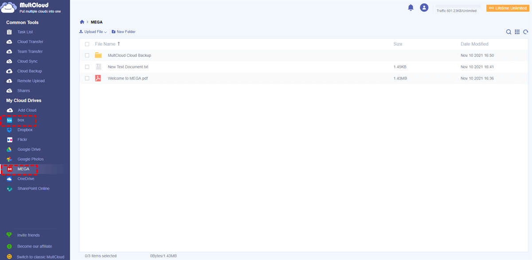
Task: Click the Flickr logo icon
Action: pos(9,140)
